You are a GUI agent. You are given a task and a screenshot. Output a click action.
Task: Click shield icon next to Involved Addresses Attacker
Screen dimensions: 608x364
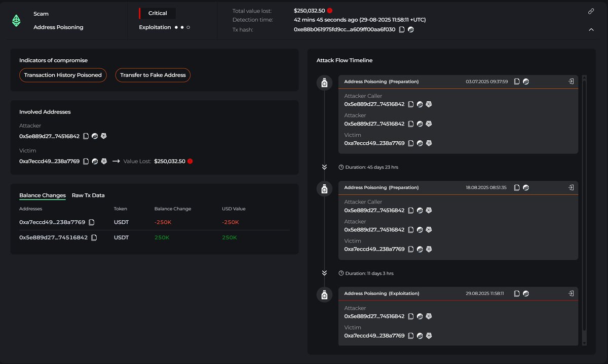point(104,136)
